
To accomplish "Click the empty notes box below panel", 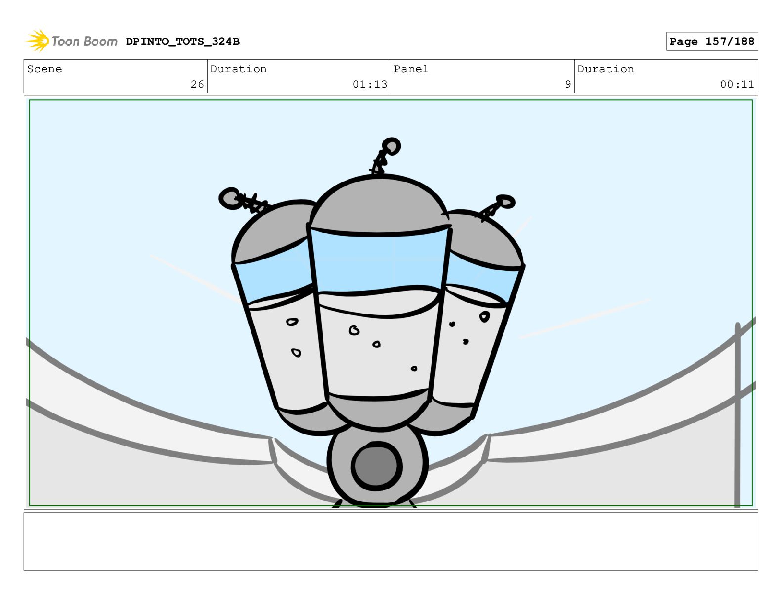I will [391, 541].
